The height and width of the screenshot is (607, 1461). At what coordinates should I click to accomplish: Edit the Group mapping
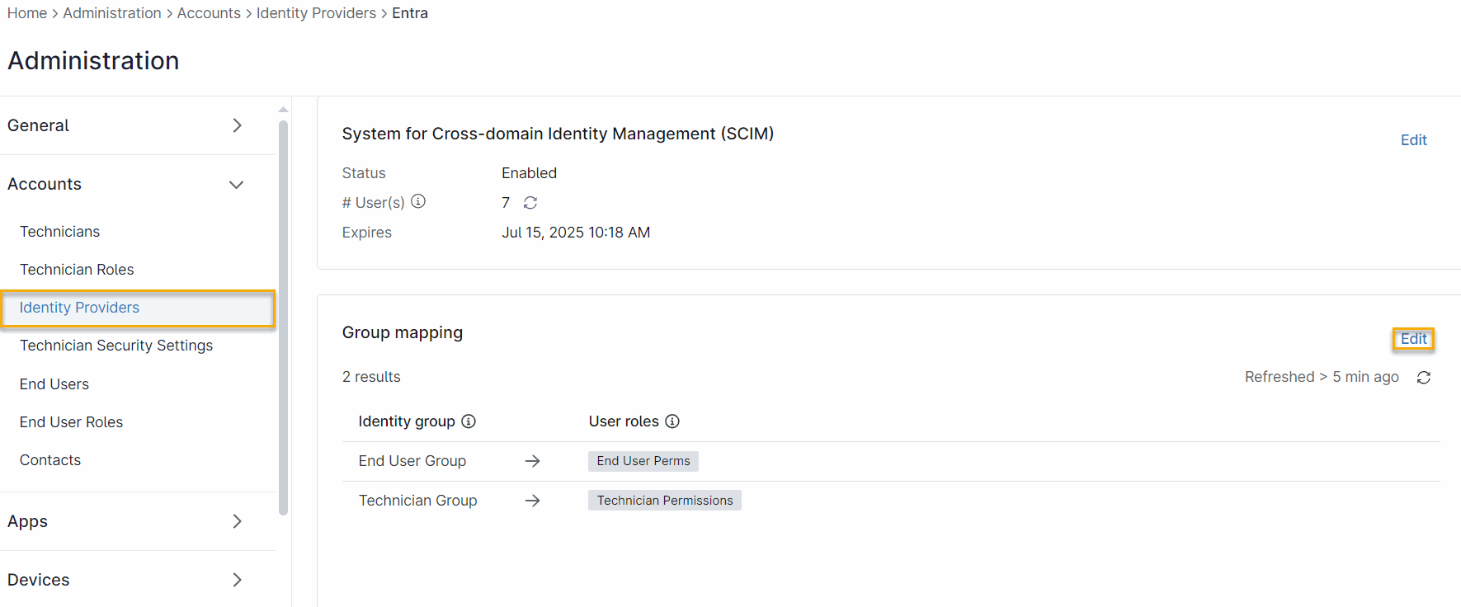(x=1413, y=339)
